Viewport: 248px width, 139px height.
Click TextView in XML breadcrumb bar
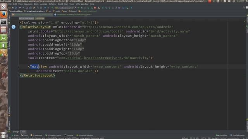point(40,19)
